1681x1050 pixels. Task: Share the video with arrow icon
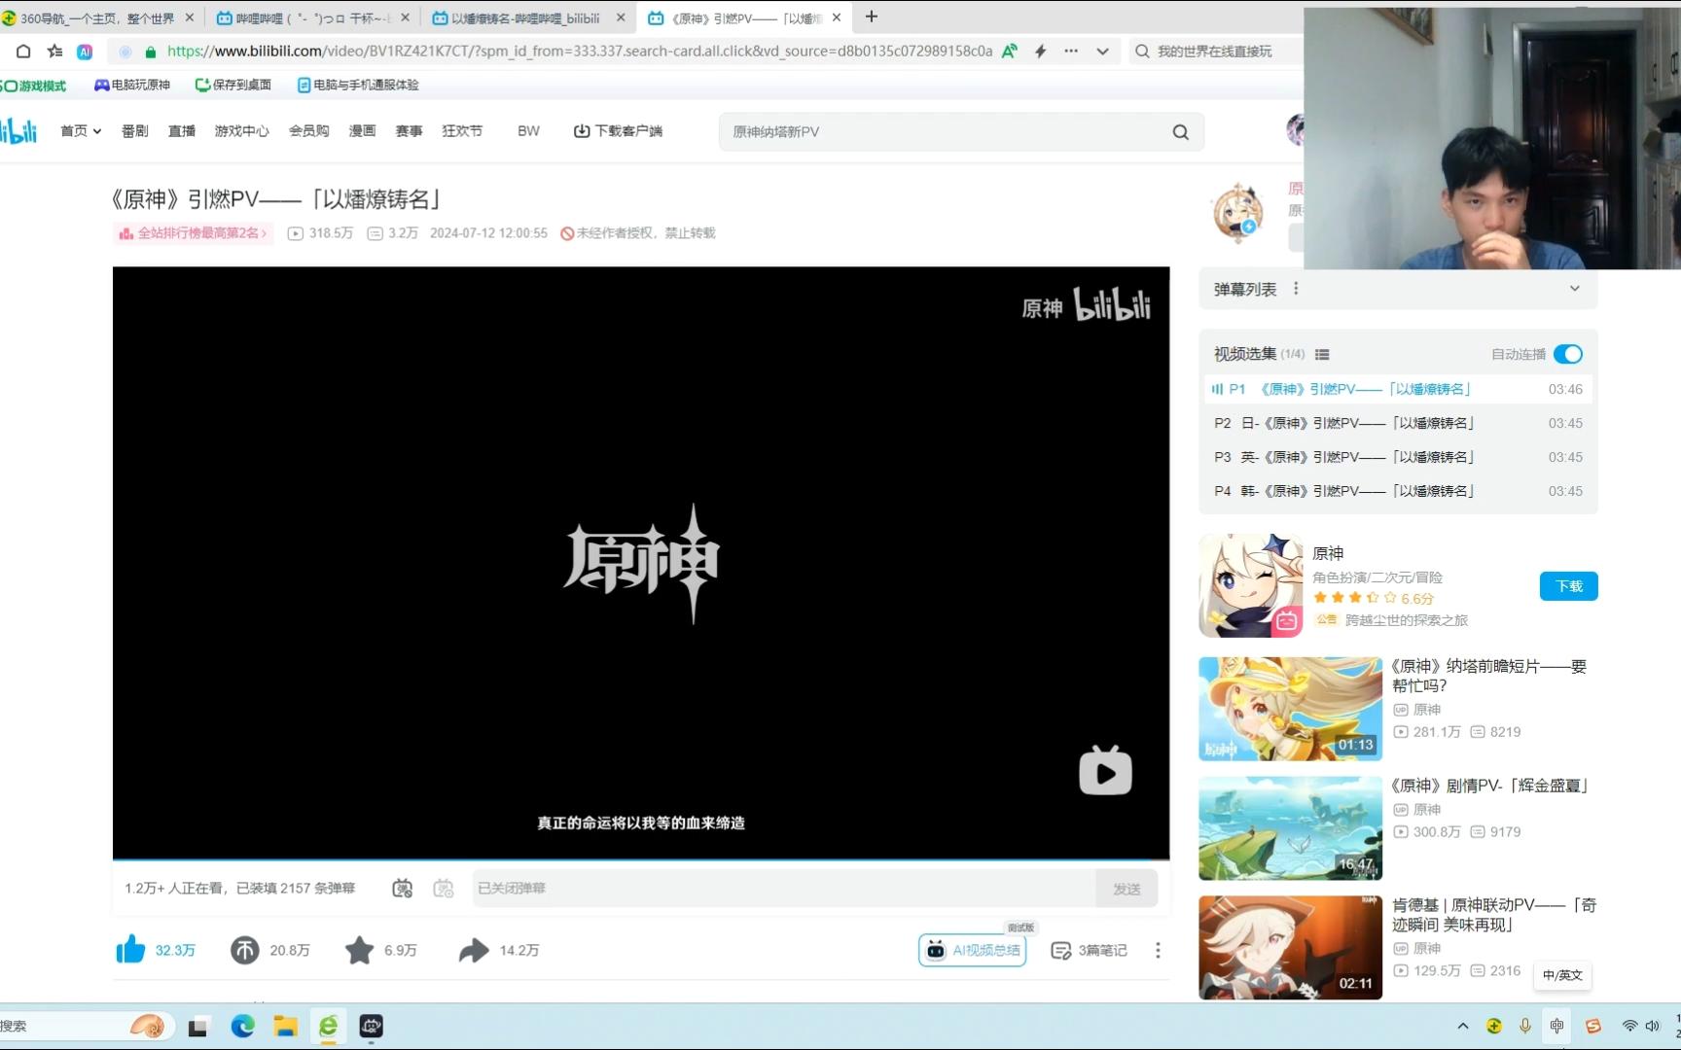pyautogui.click(x=474, y=950)
